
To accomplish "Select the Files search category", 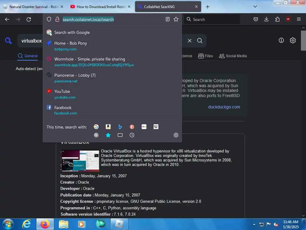I will [205, 56].
